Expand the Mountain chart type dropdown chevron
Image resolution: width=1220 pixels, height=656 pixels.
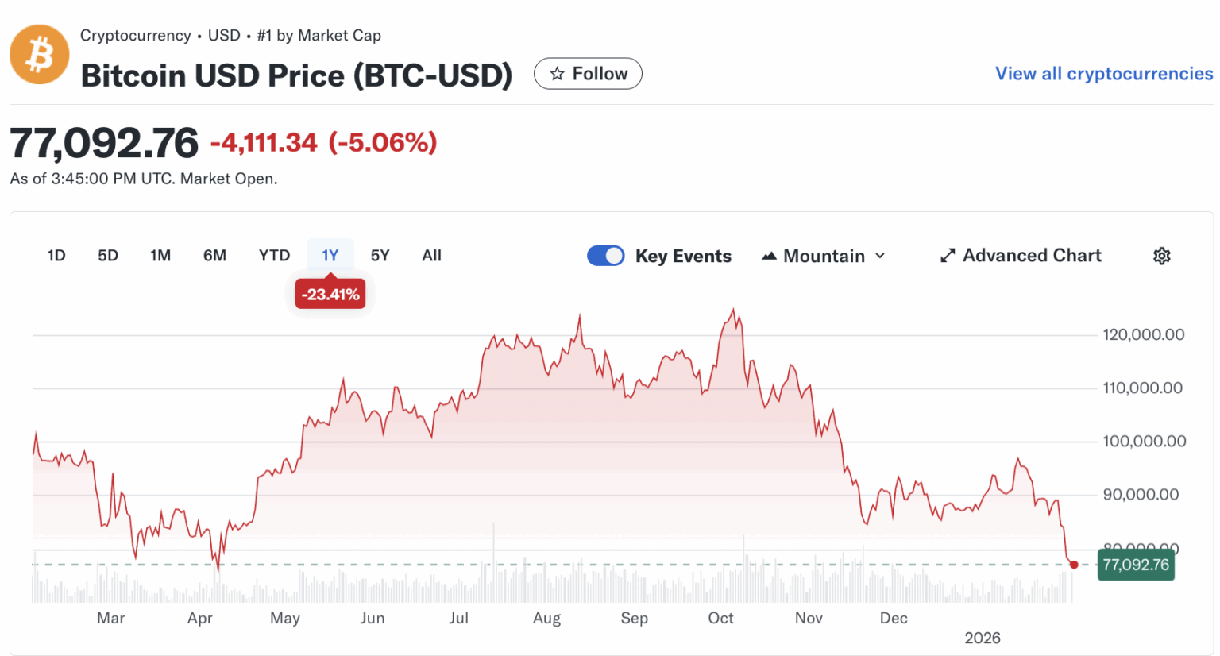tap(880, 256)
